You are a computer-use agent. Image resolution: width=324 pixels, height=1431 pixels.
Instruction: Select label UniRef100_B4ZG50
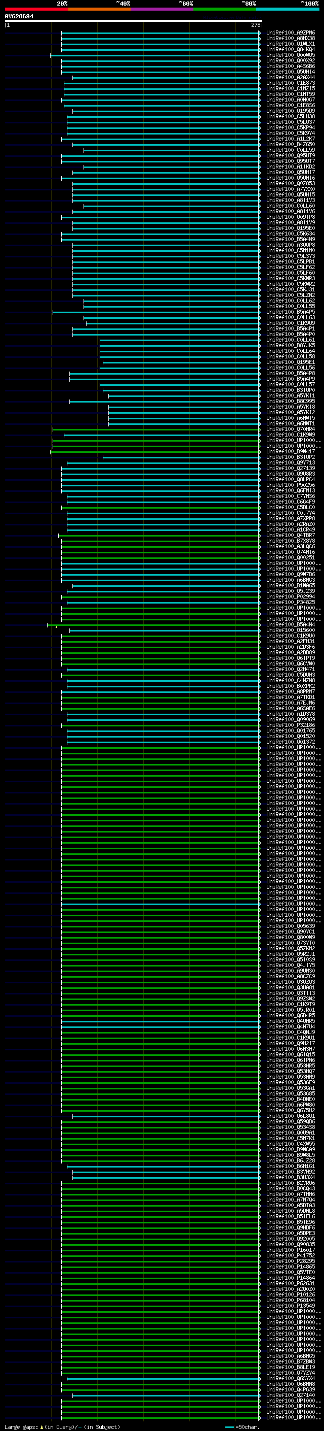(x=291, y=145)
